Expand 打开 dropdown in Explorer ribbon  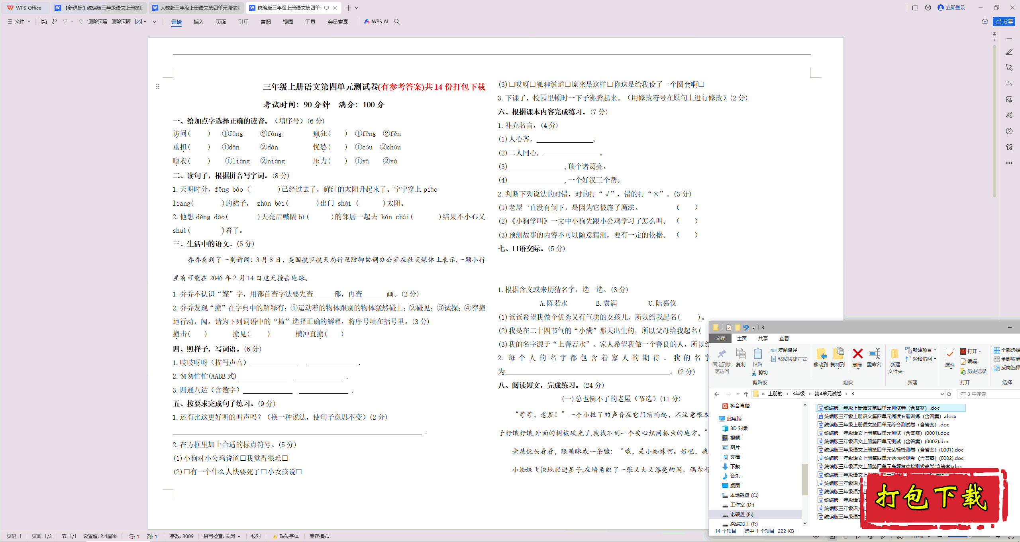coord(980,352)
